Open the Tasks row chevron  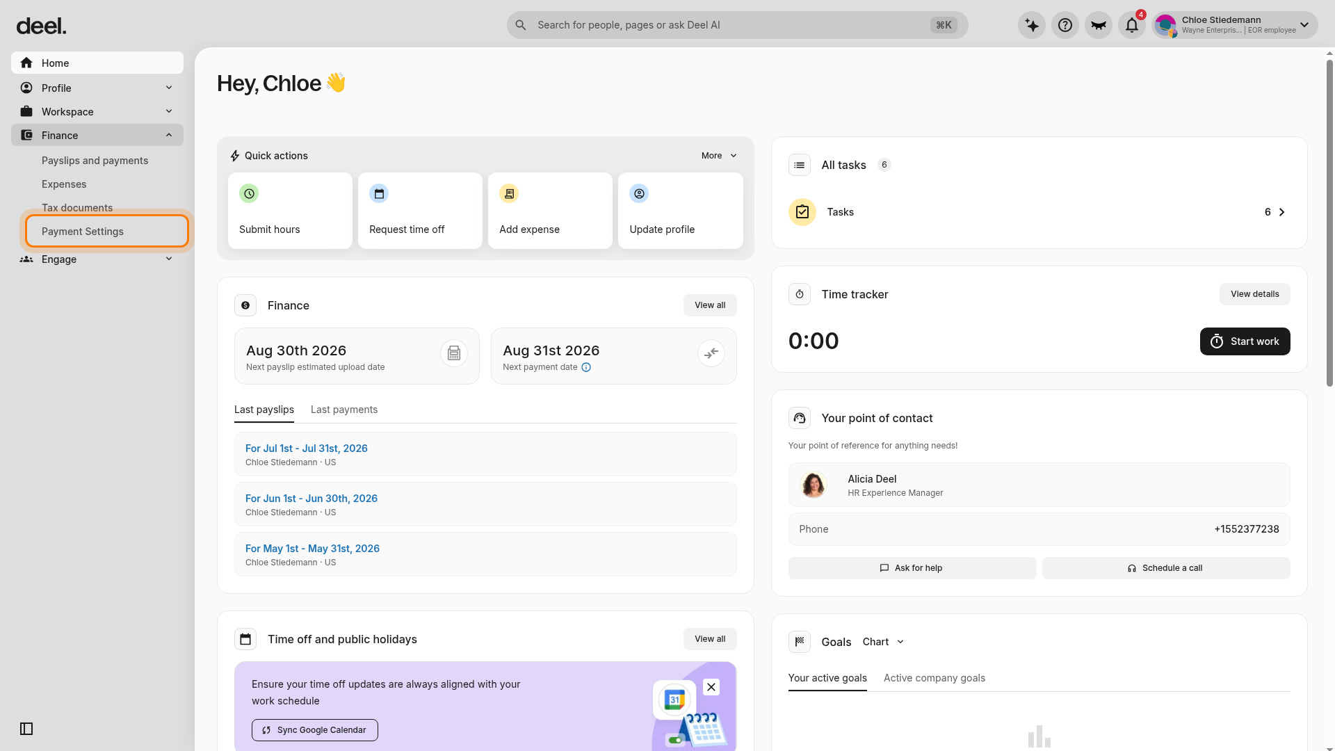pyautogui.click(x=1282, y=212)
